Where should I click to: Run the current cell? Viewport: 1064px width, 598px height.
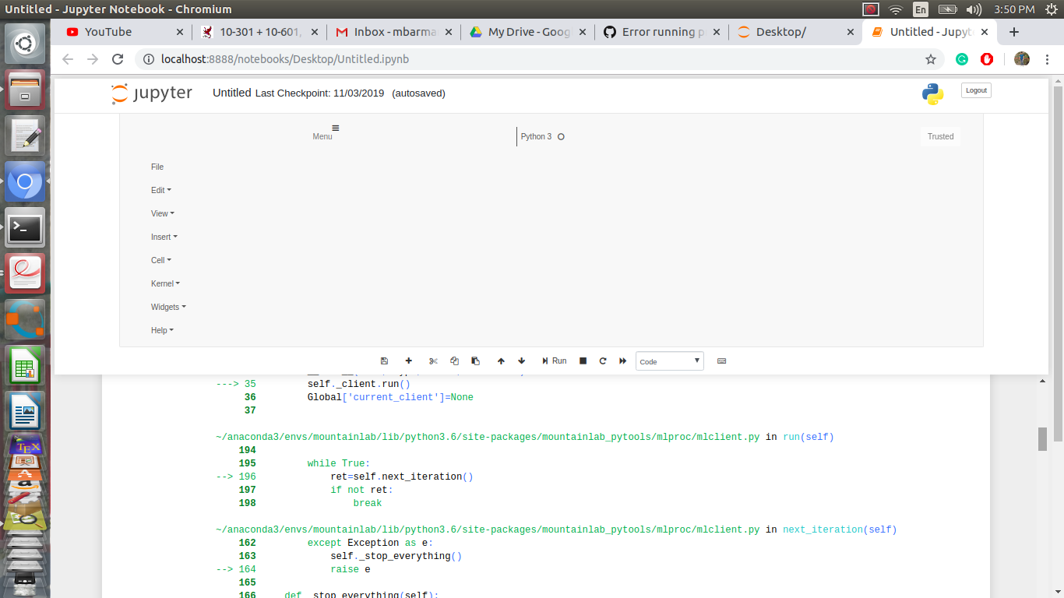[554, 361]
